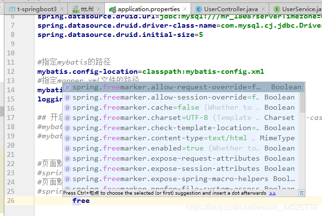Click line number 20 in the gutter
This screenshot has width=322, height=216.
11,145
